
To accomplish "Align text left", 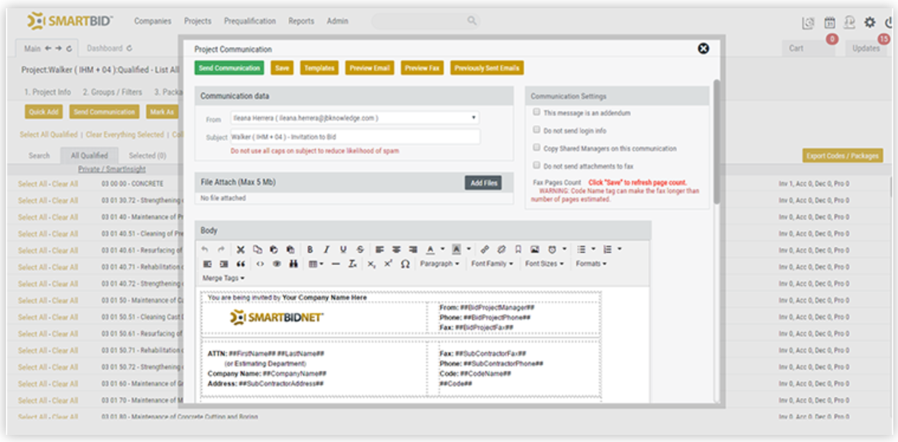I will tap(380, 249).
